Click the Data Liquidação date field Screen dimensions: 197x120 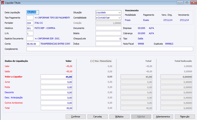33,12
